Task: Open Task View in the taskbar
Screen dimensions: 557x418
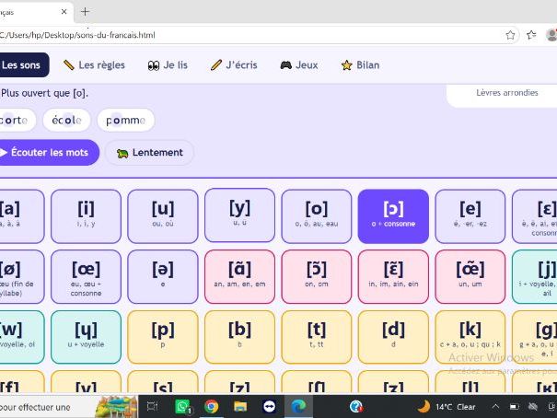Action: click(x=153, y=406)
